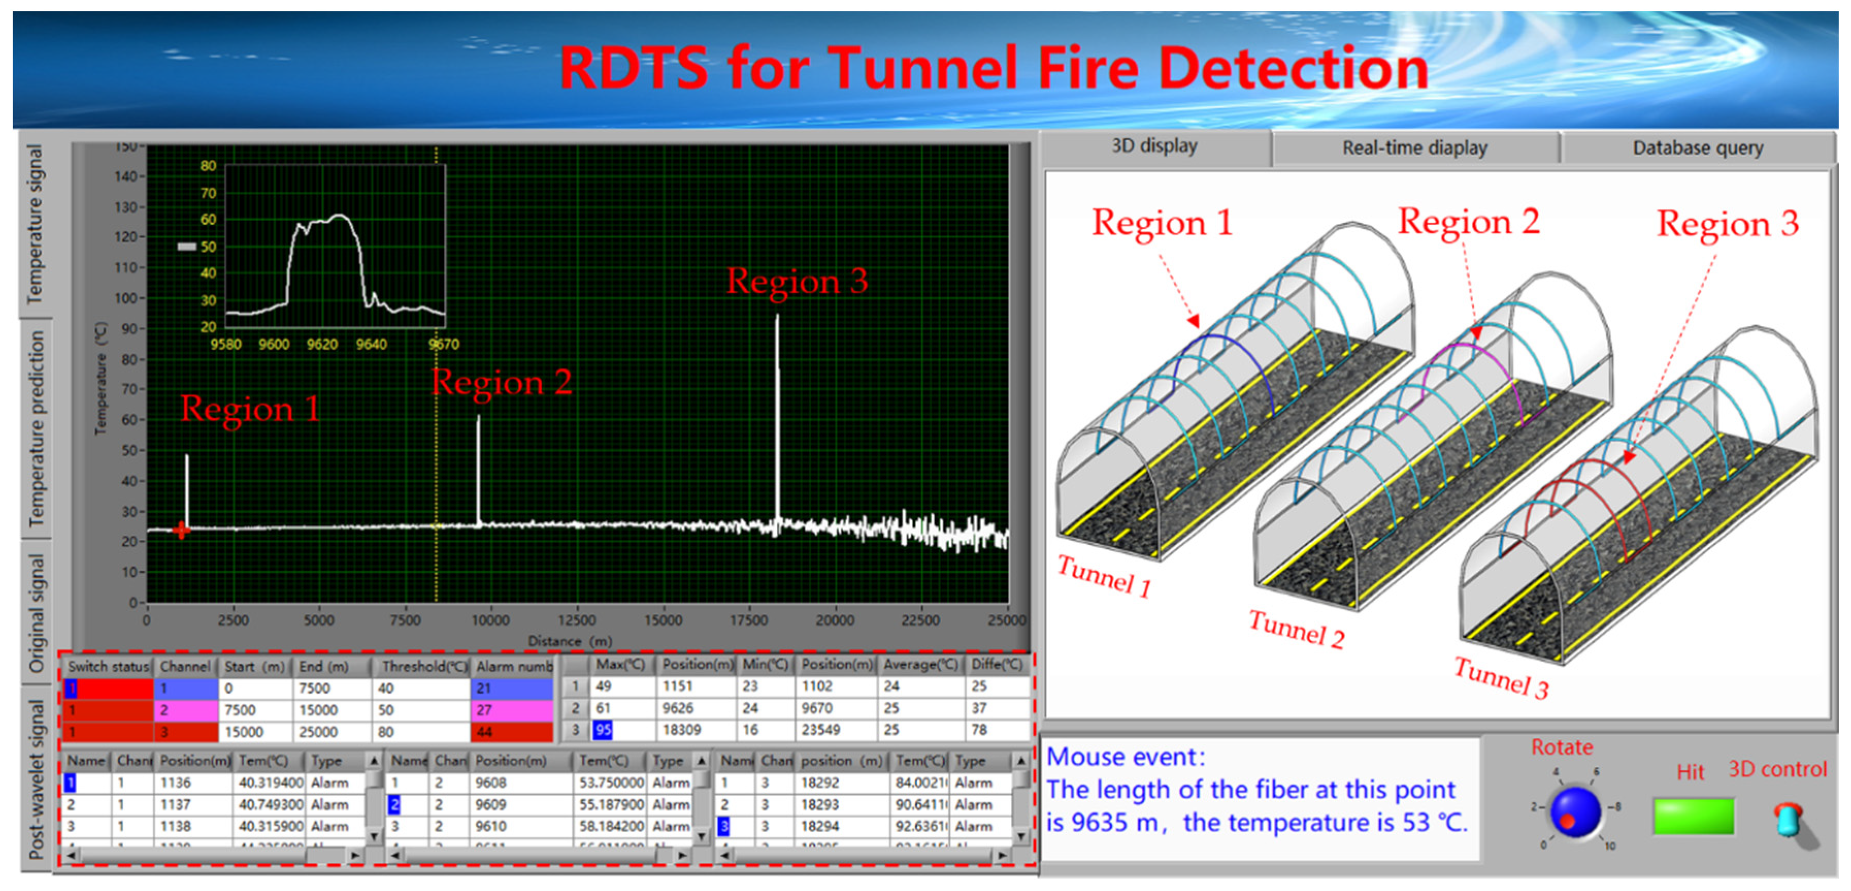Toggle channel 1 switch status cell

pos(108,688)
